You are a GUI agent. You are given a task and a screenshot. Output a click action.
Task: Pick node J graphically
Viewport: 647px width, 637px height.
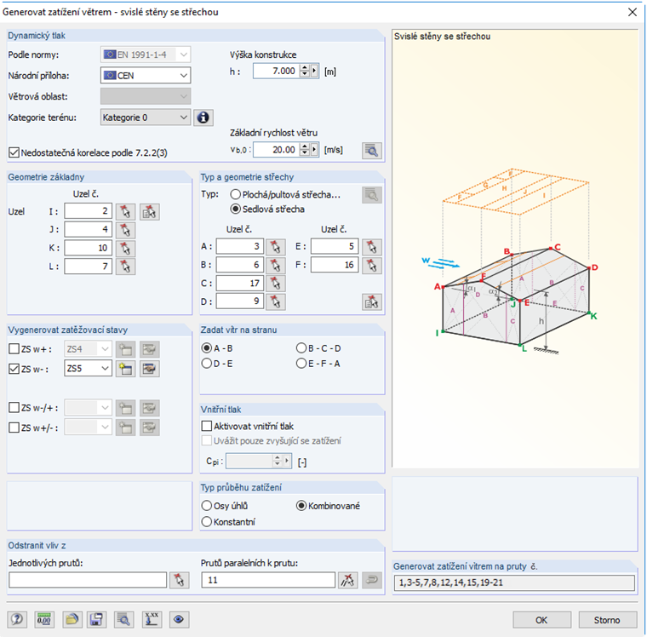tap(125, 230)
